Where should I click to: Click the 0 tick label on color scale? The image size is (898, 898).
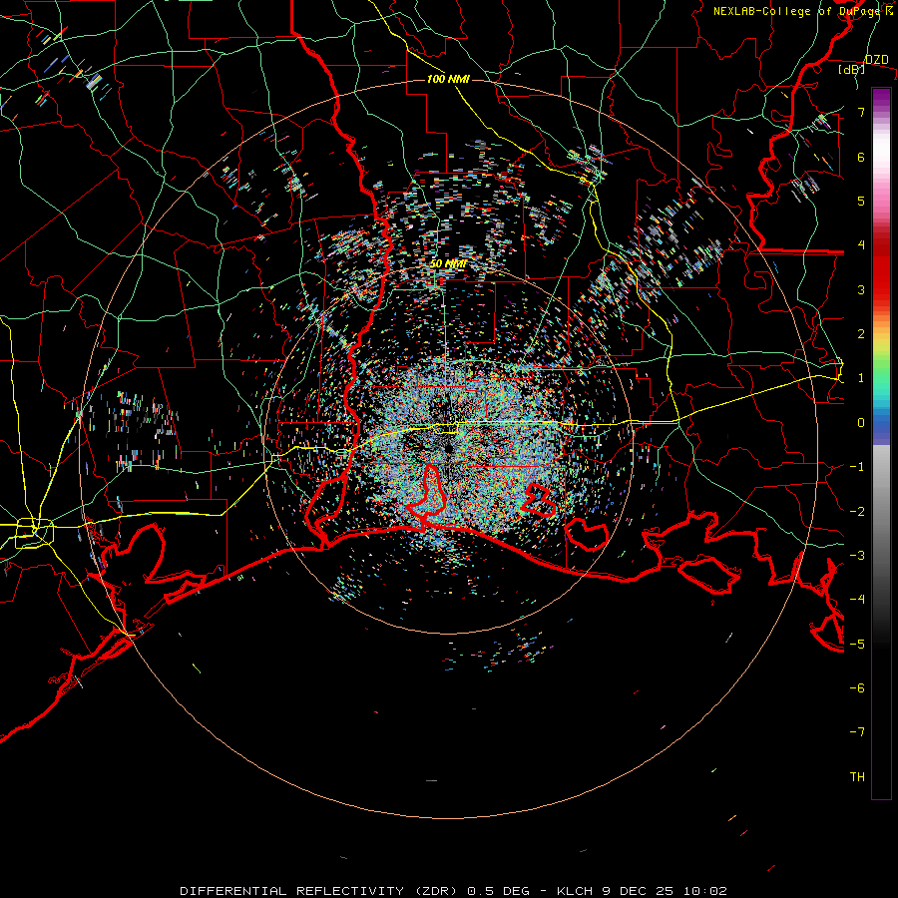861,423
